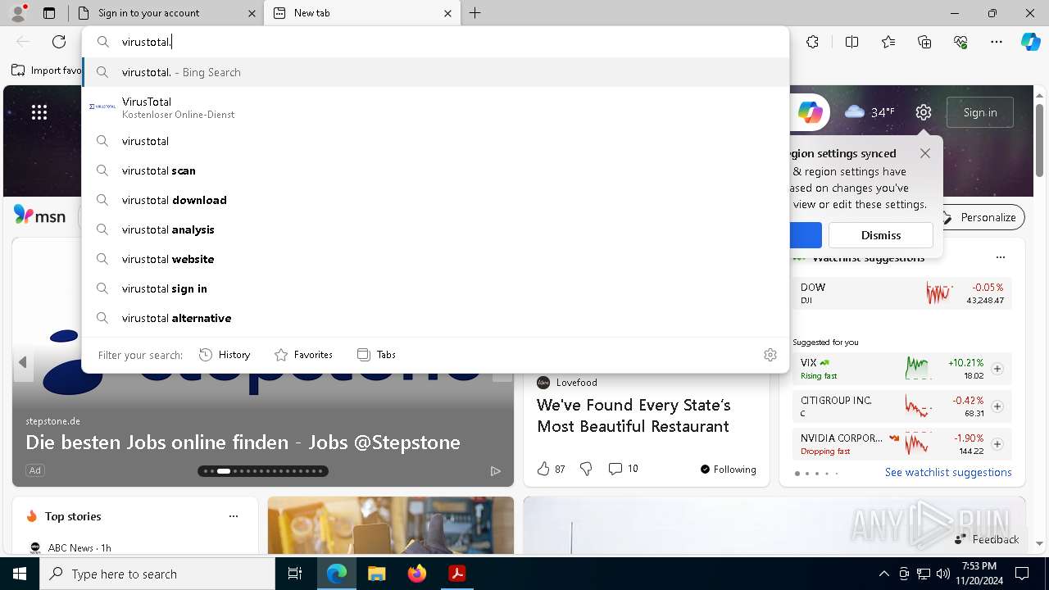Open the Windows Start menu
1049x590 pixels.
click(x=20, y=574)
